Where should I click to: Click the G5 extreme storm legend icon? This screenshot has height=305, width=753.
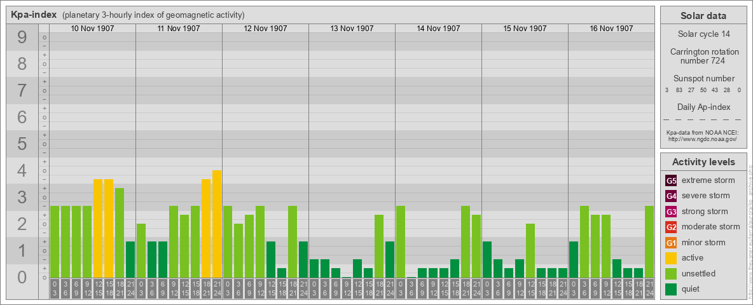click(671, 181)
